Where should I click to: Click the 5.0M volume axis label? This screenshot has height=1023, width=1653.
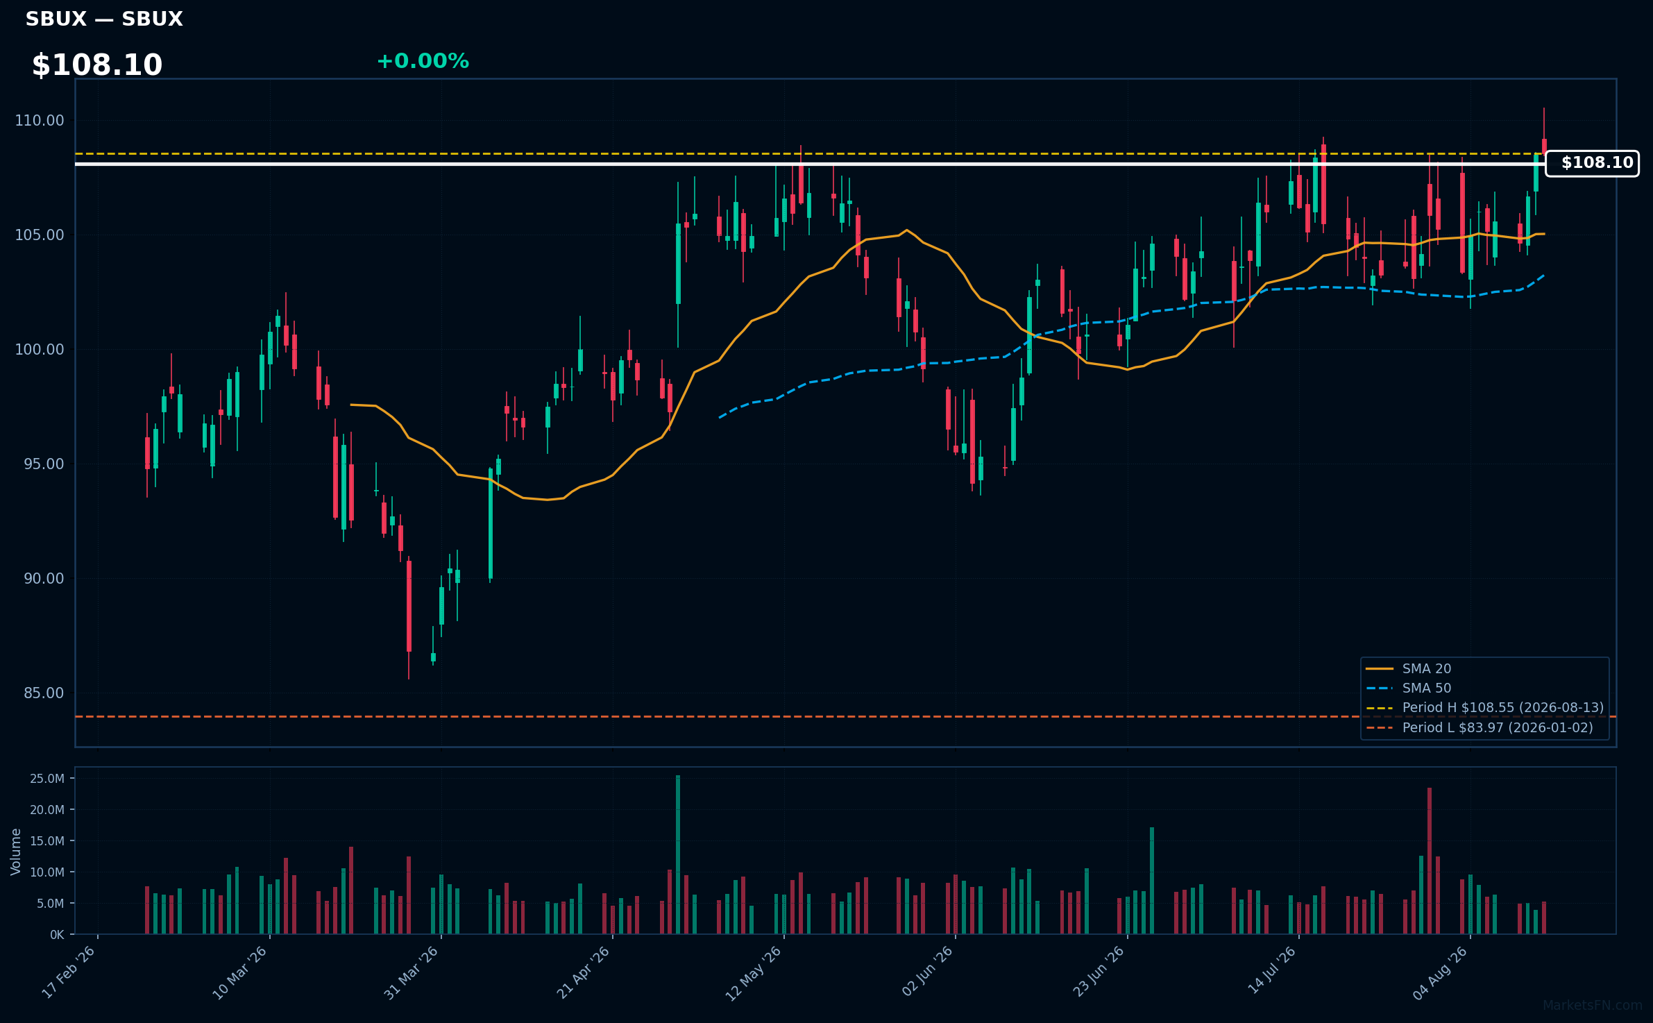pos(51,904)
